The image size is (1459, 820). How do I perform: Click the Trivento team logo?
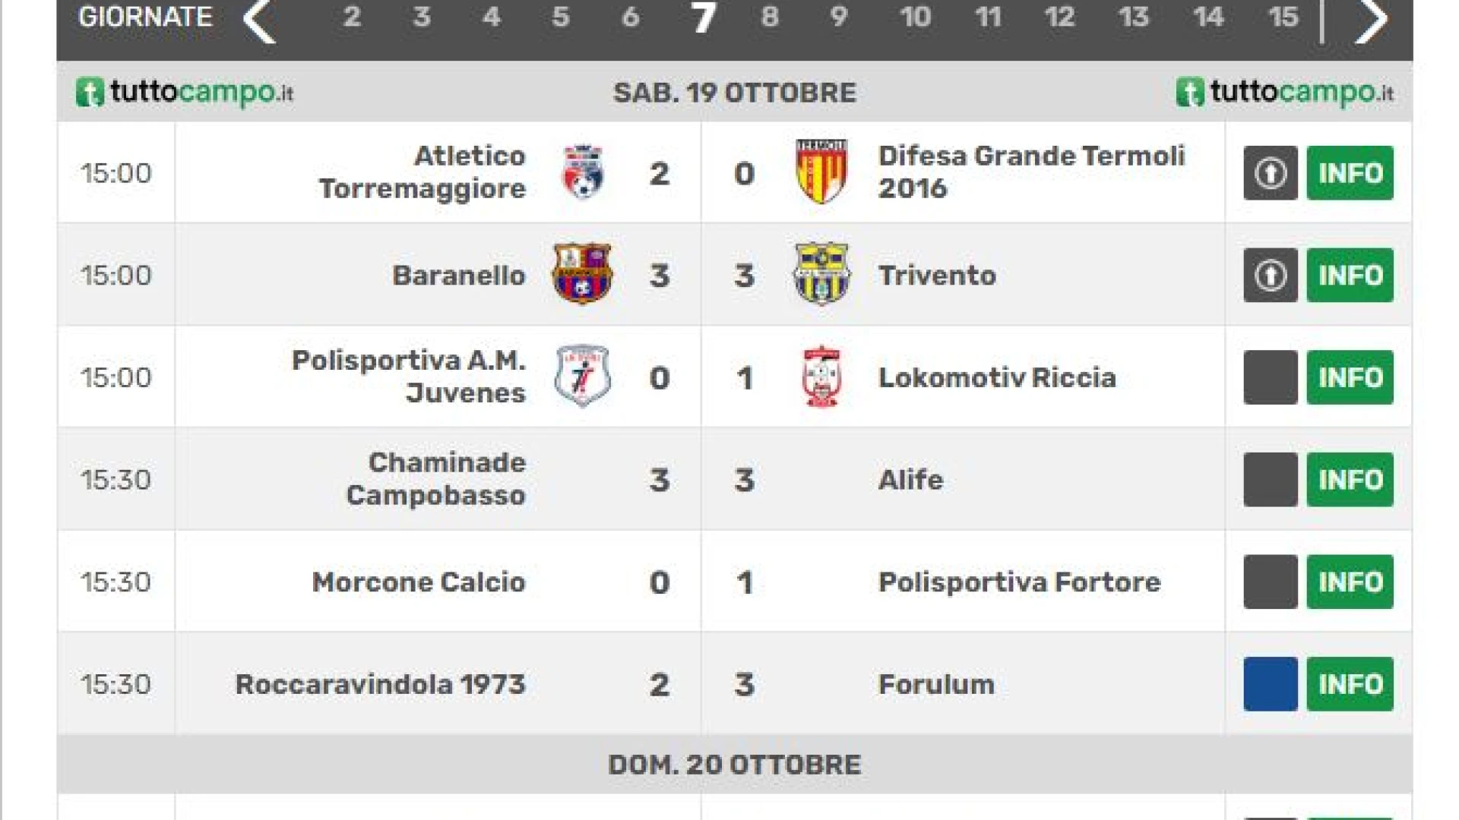pos(821,274)
